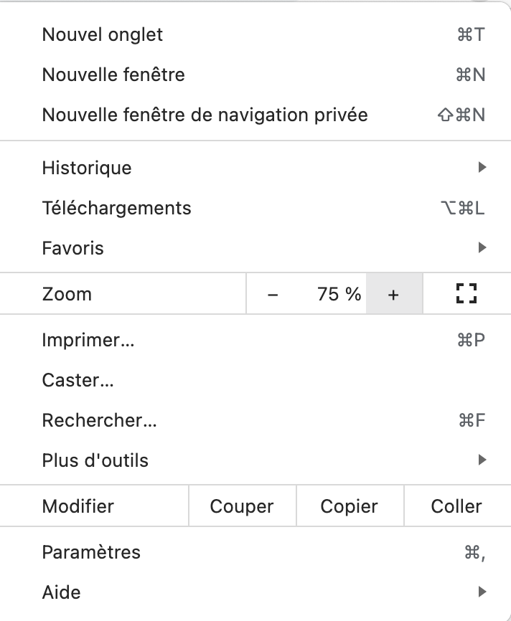Click the minus button to zoom out
Viewport: 511px width, 621px height.
pyautogui.click(x=273, y=294)
